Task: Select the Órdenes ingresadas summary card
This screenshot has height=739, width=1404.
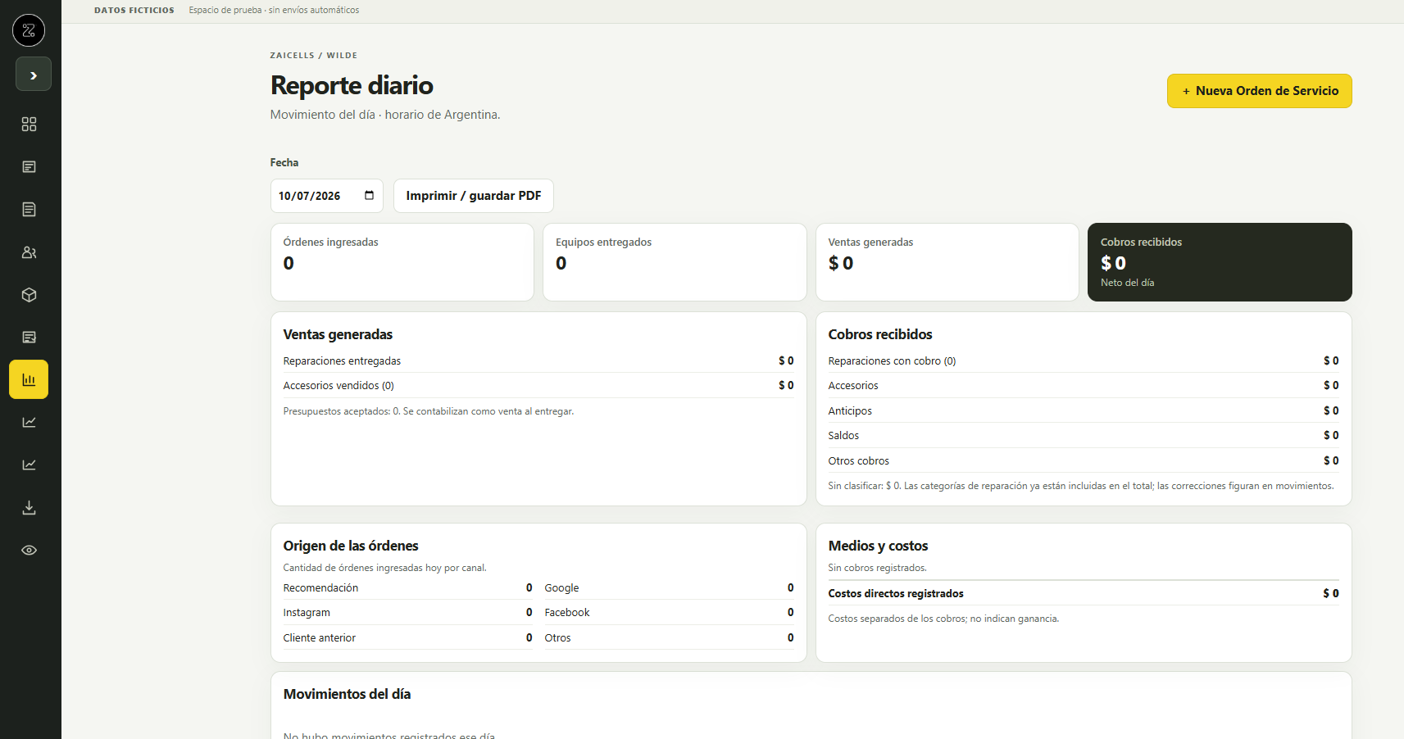Action: [x=402, y=262]
